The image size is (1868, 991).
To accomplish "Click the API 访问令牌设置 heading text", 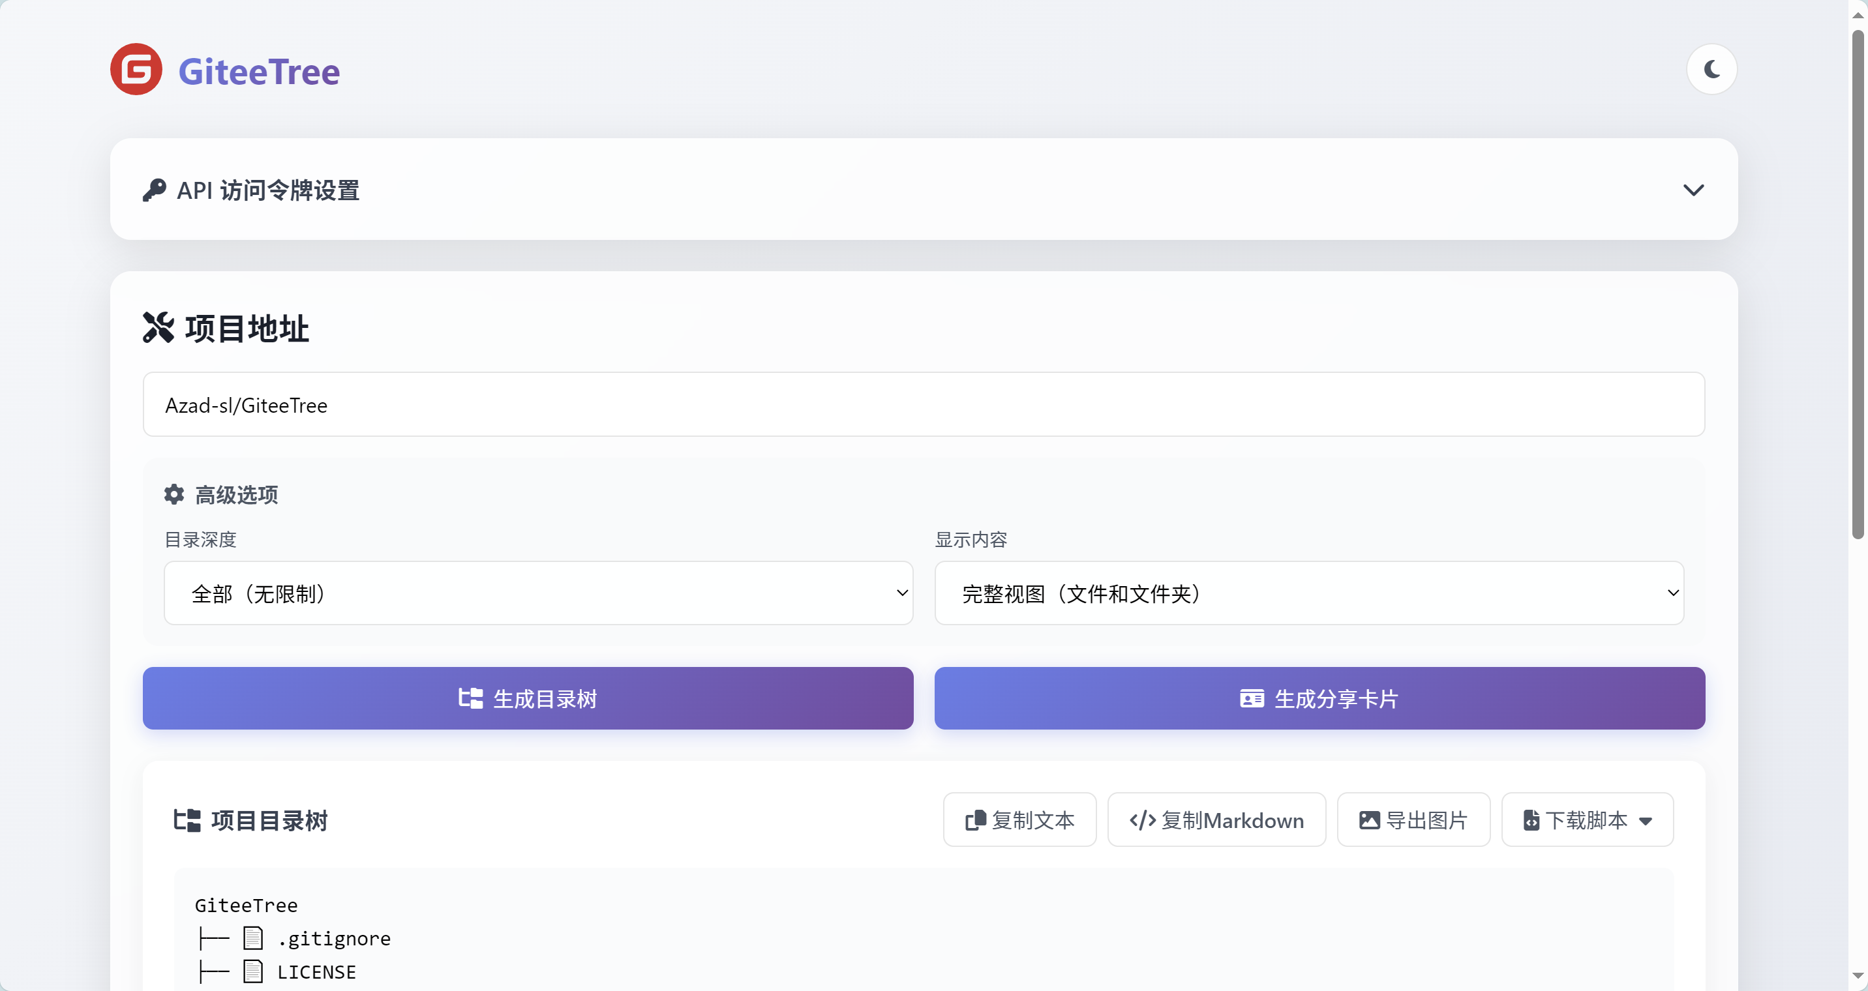I will [268, 190].
